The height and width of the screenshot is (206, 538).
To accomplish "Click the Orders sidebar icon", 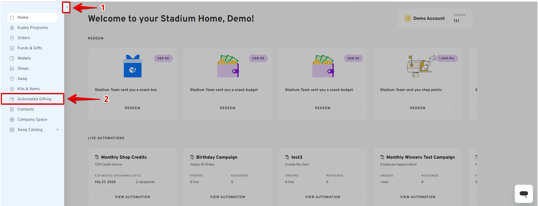I will (x=12, y=38).
